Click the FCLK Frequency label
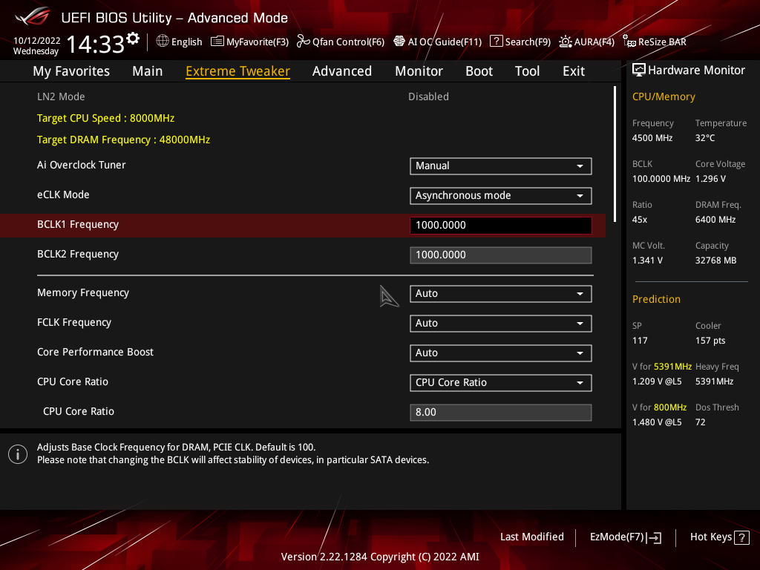The image size is (760, 570). point(74,322)
